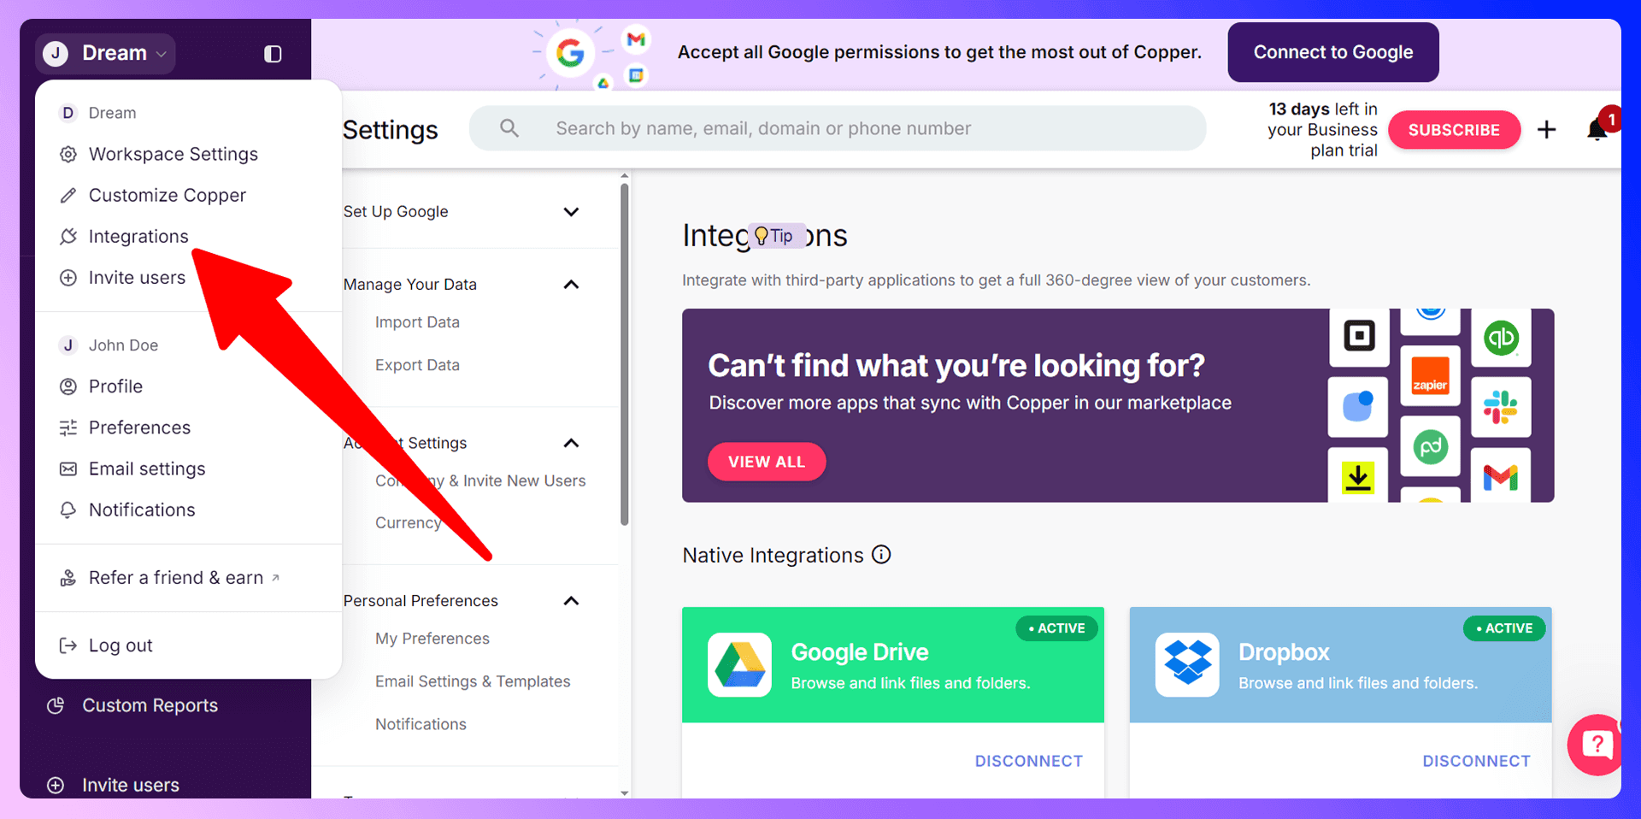The width and height of the screenshot is (1641, 819).
Task: Click the yellow download app tile
Action: [1358, 474]
